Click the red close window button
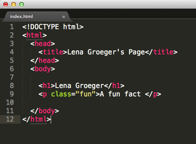The width and height of the screenshot is (196, 144). (x=6, y=4)
